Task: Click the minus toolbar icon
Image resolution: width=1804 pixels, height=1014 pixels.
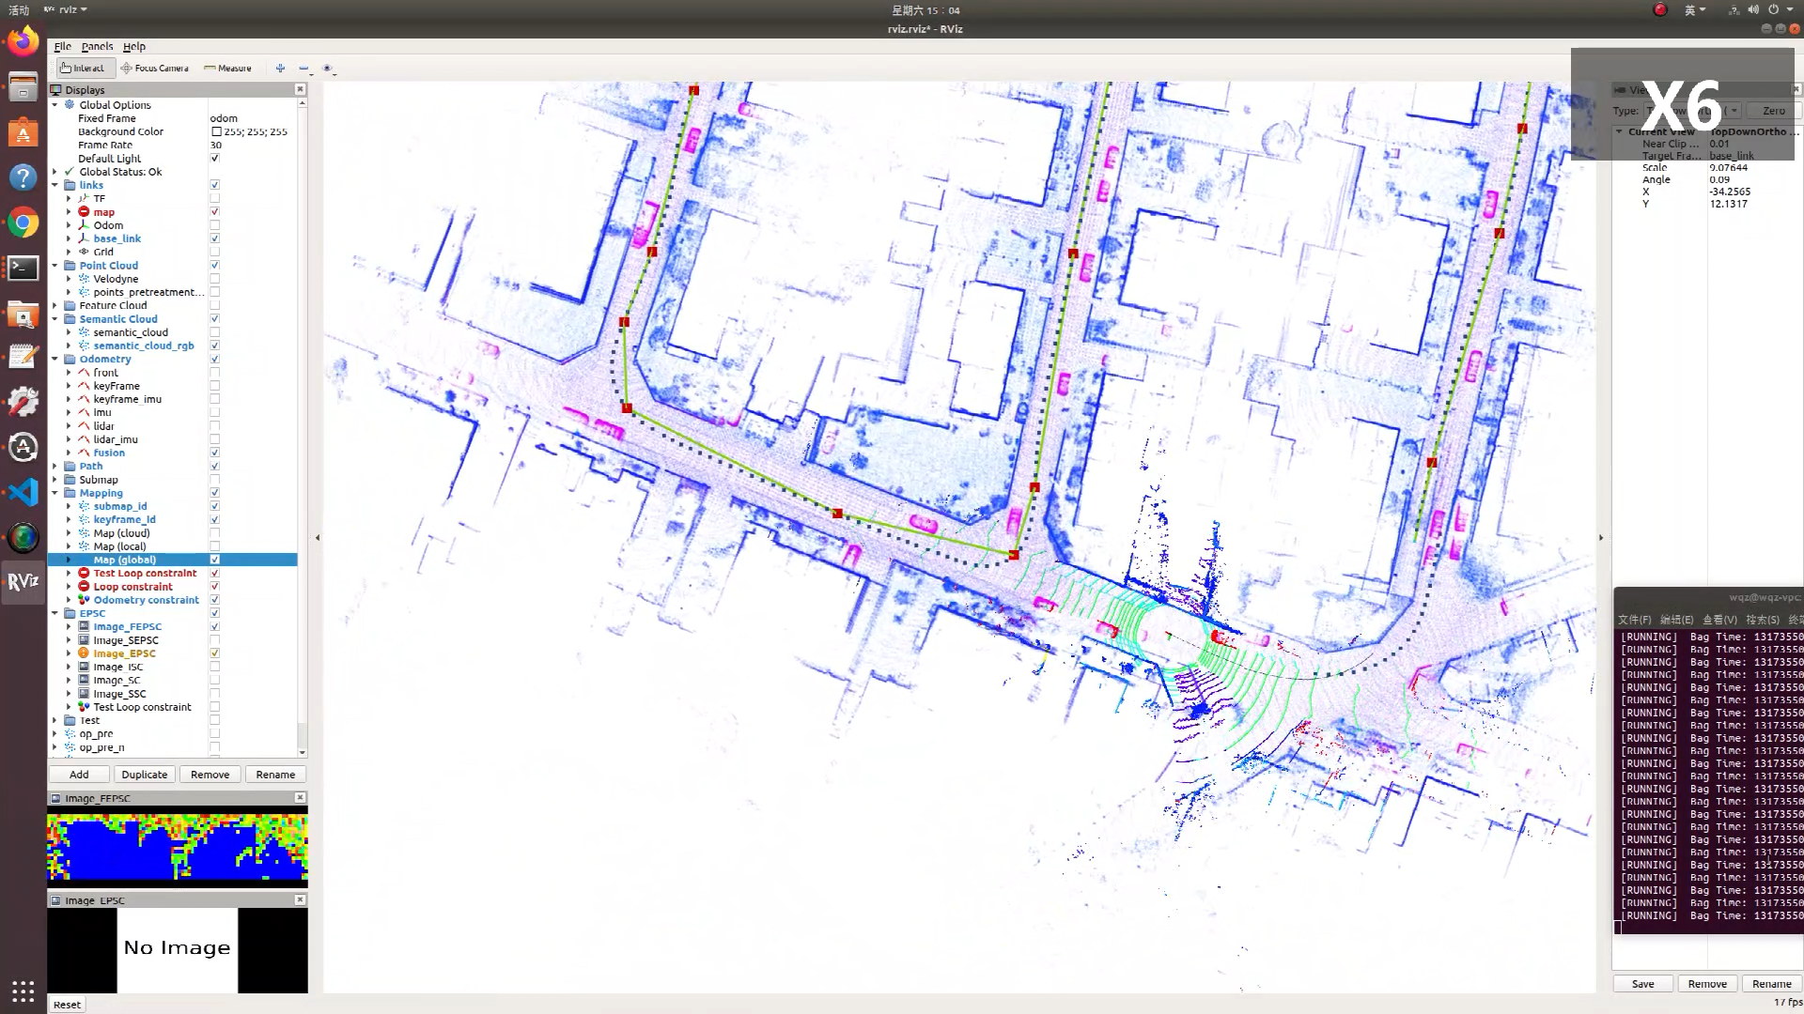Action: (x=303, y=68)
